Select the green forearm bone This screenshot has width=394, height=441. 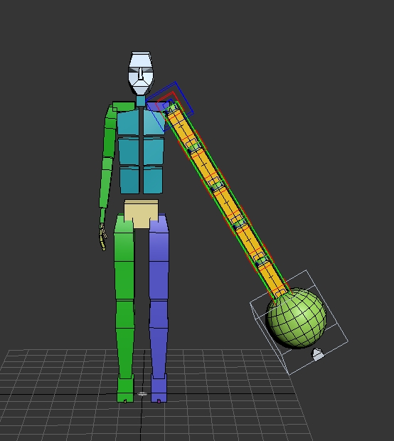pyautogui.click(x=106, y=183)
